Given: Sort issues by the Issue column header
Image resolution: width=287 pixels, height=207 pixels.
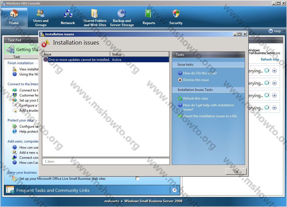Looking at the screenshot, I should tap(76, 54).
